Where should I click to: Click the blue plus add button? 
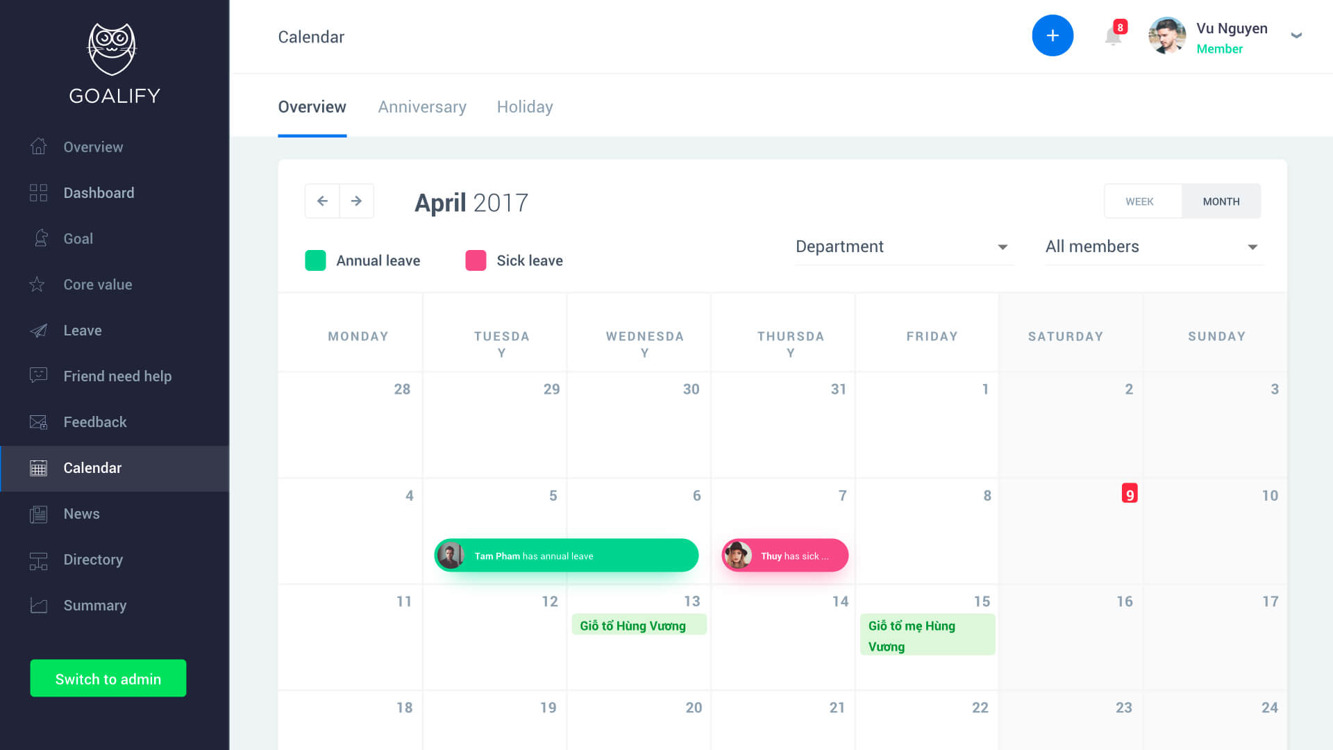pyautogui.click(x=1053, y=35)
